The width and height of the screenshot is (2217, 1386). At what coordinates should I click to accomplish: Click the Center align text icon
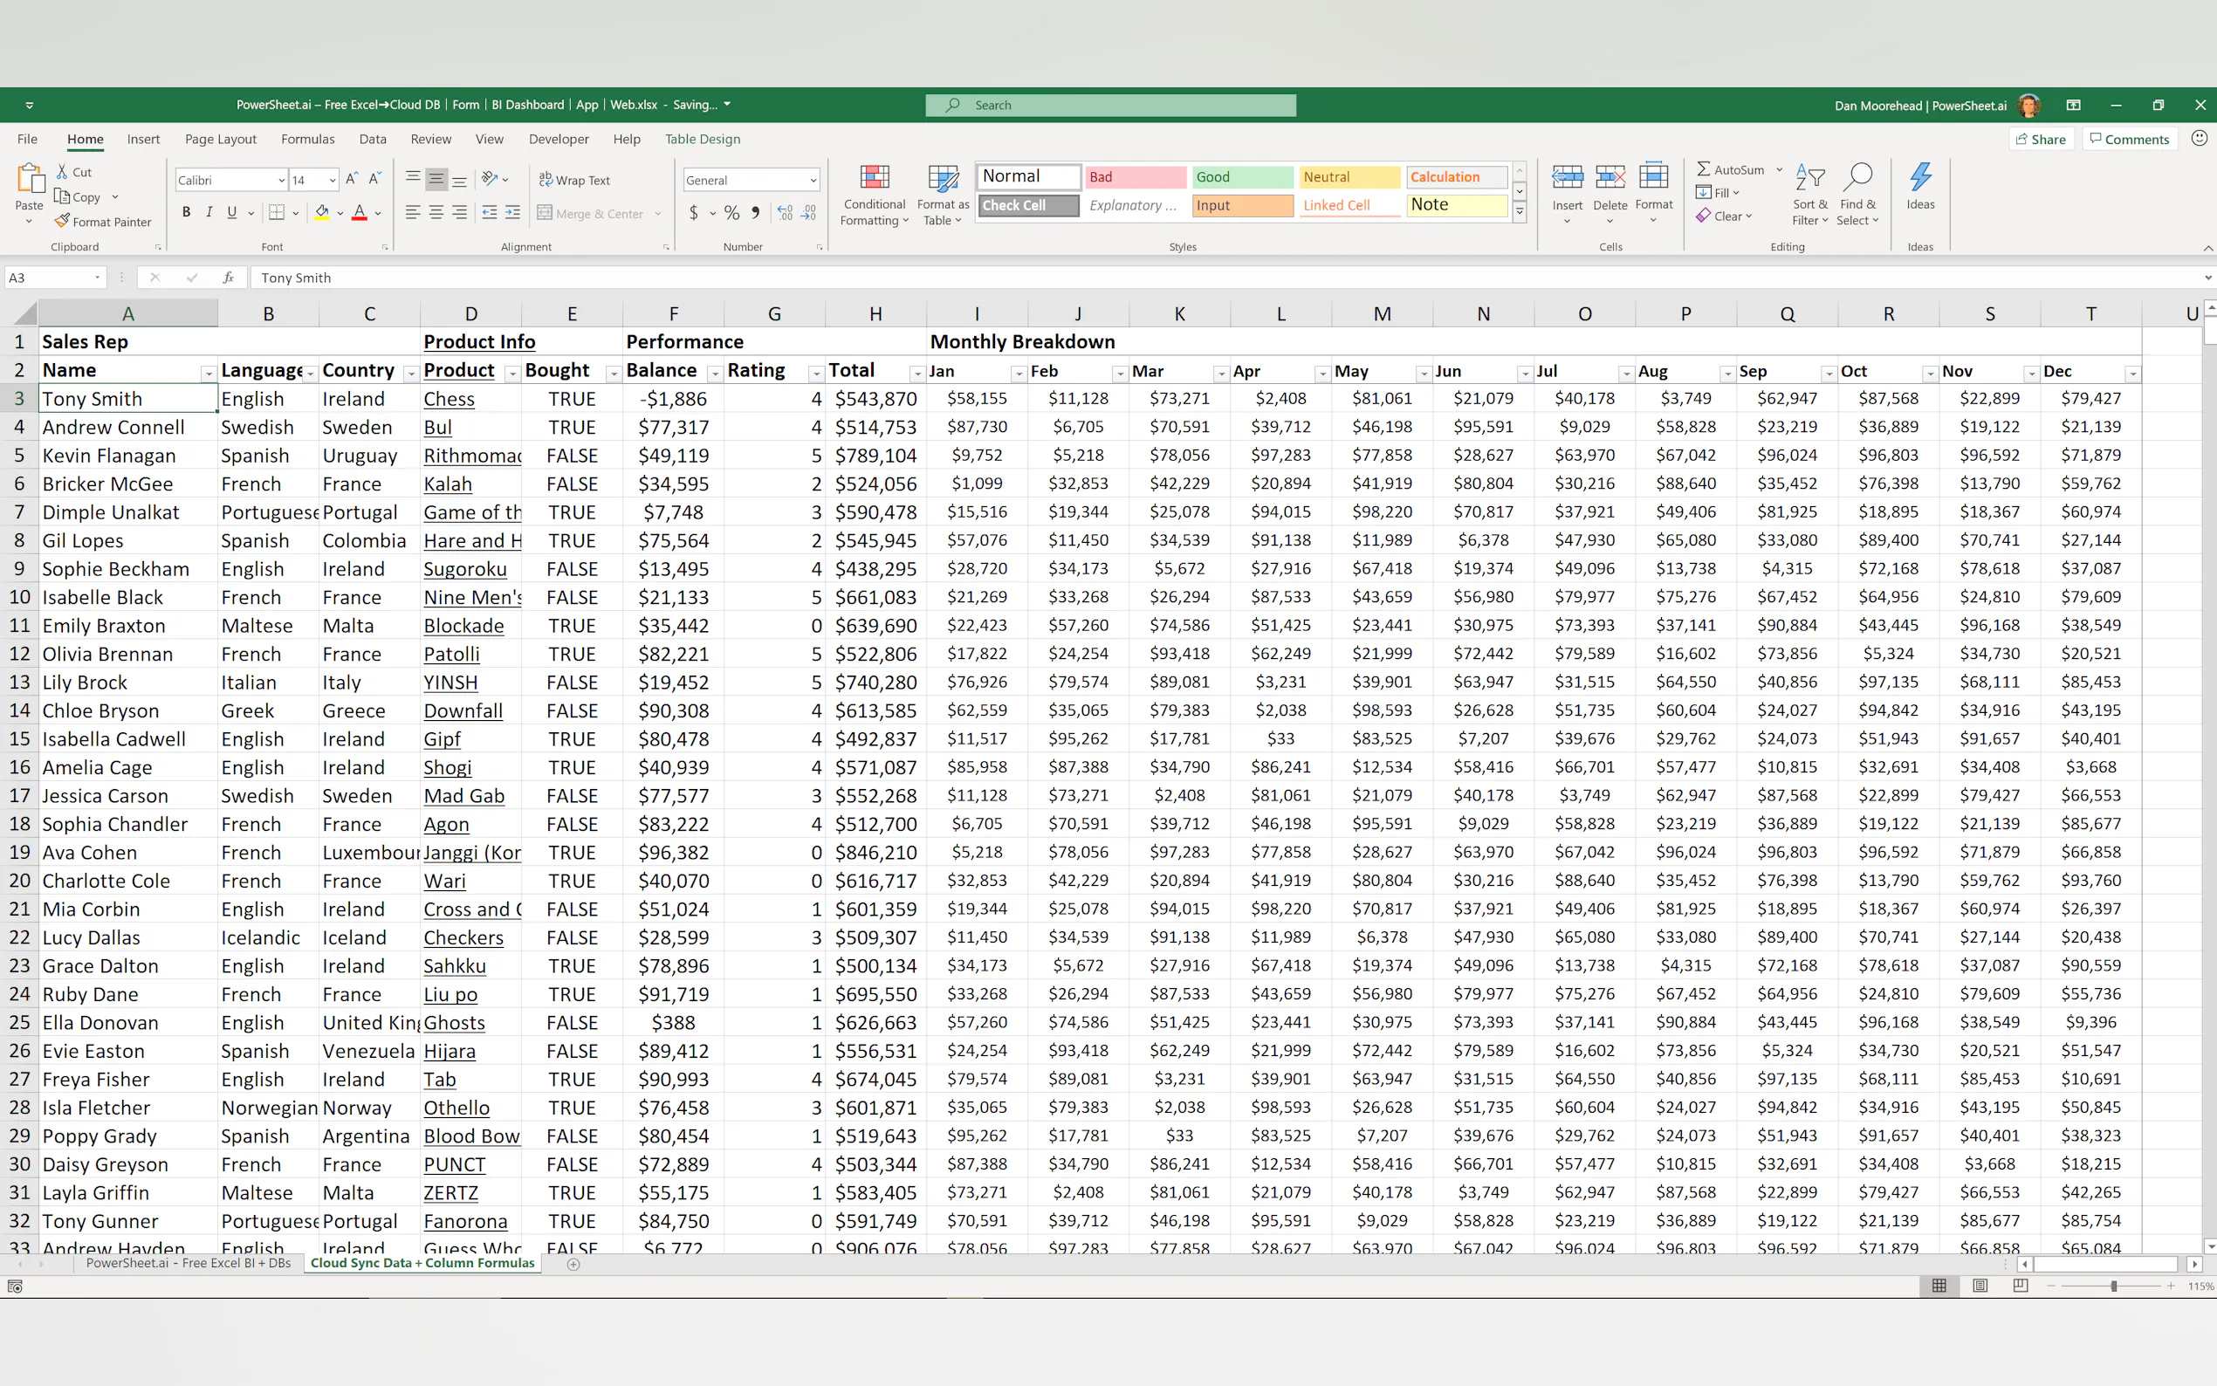point(436,213)
